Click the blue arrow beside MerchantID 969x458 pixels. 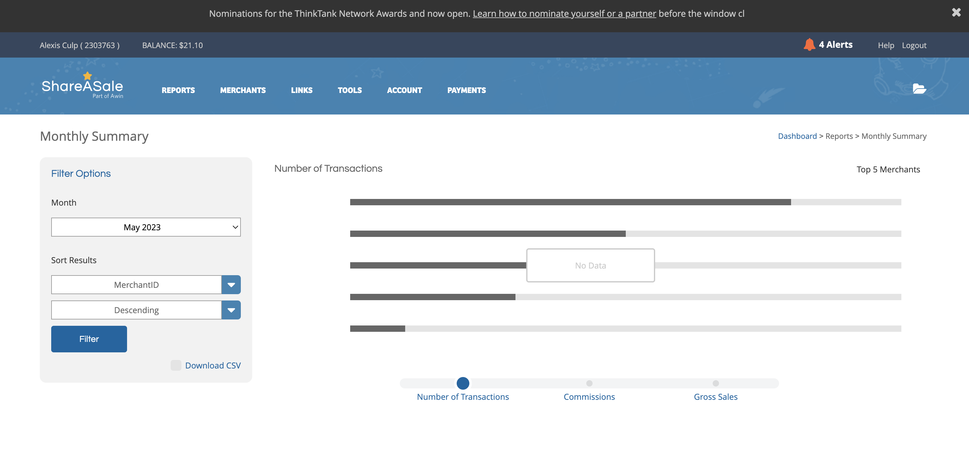(231, 284)
